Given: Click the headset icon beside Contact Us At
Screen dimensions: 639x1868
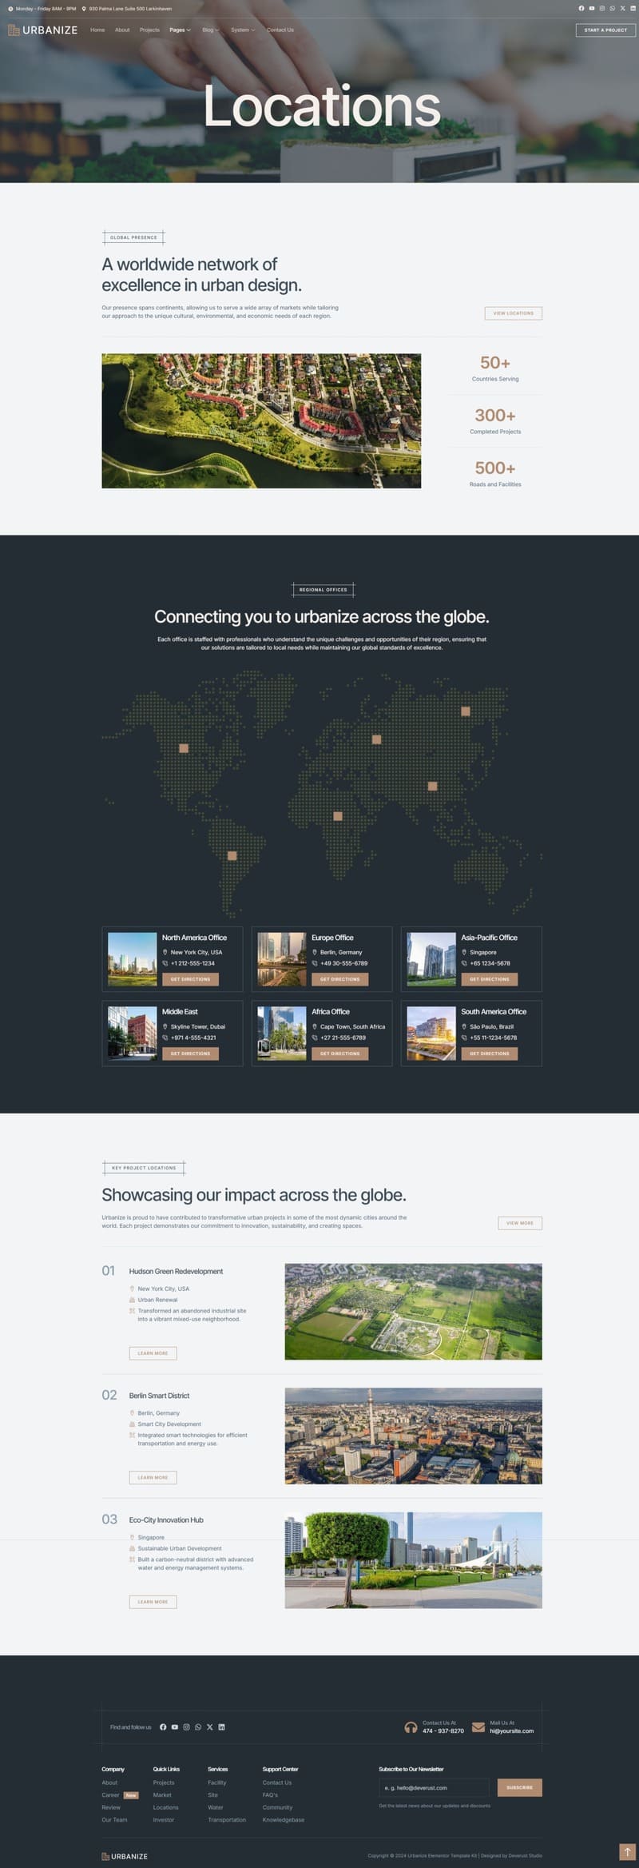Looking at the screenshot, I should (x=411, y=1727).
